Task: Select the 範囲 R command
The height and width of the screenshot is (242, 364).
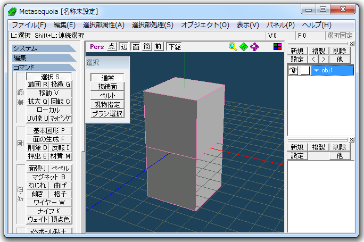Action: (38, 85)
